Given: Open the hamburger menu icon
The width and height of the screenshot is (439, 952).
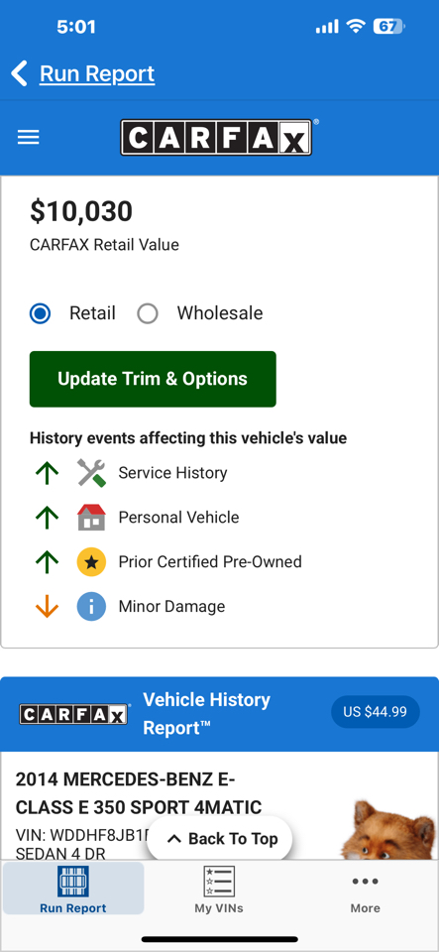Looking at the screenshot, I should click(28, 137).
